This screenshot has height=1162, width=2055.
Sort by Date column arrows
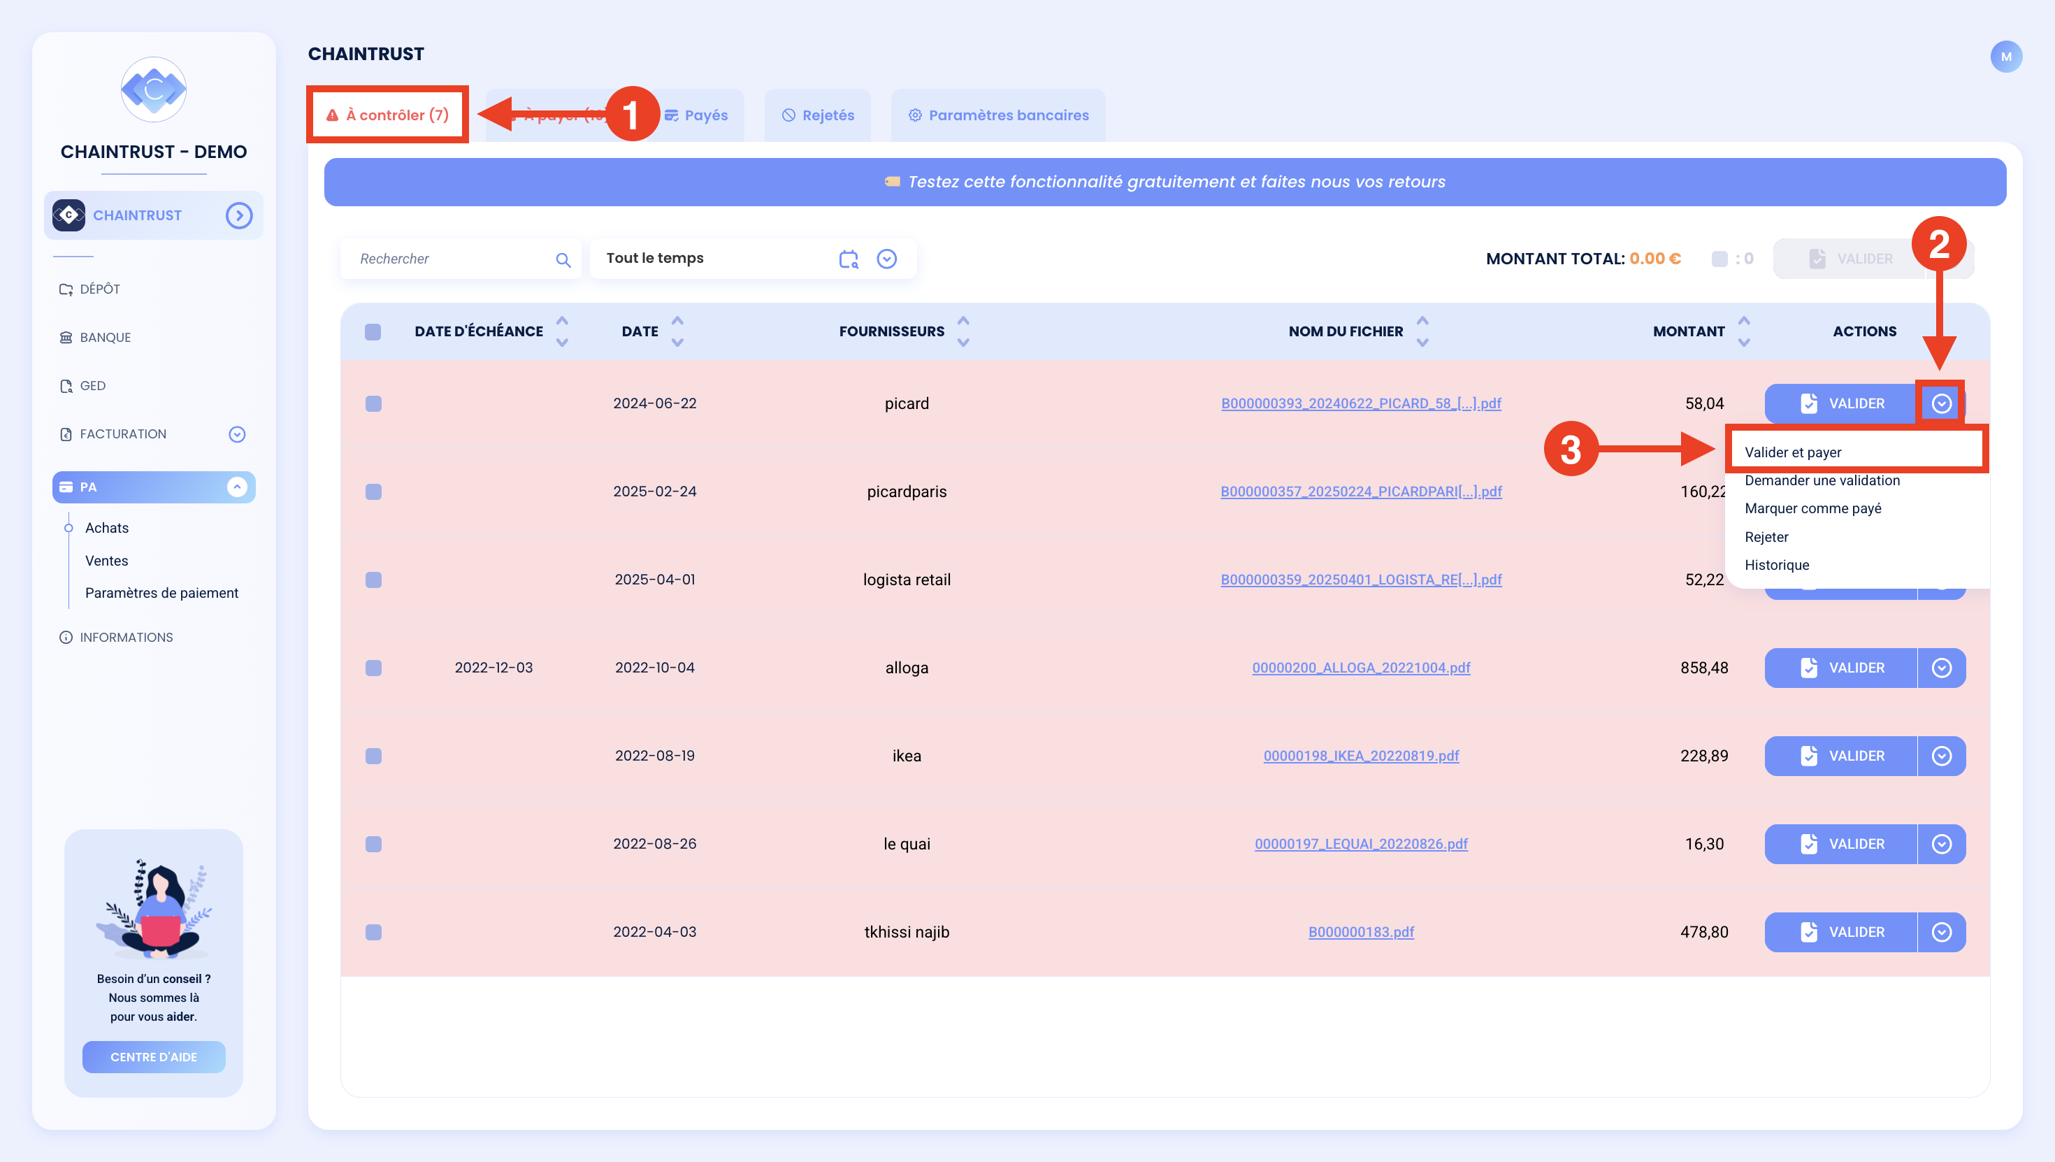(677, 331)
